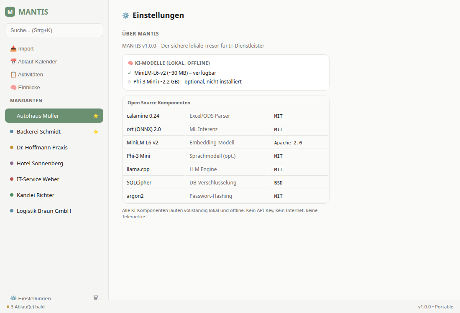This screenshot has width=460, height=313.
Task: Go to Aktivitäten in sidebar
Action: tap(27, 75)
